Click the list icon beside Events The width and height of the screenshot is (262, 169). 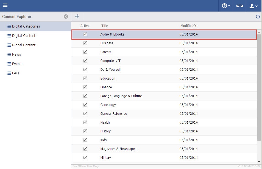point(9,64)
